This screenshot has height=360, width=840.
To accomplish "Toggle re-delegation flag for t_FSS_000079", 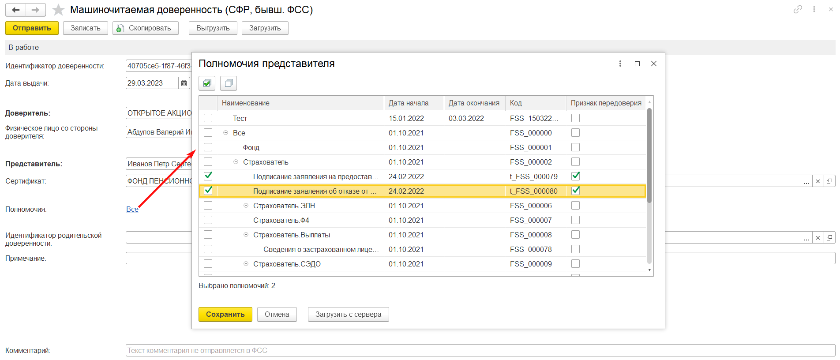I will 575,176.
